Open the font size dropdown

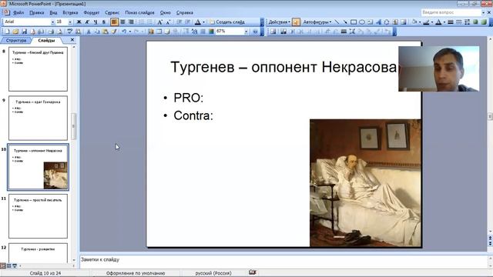(70, 22)
